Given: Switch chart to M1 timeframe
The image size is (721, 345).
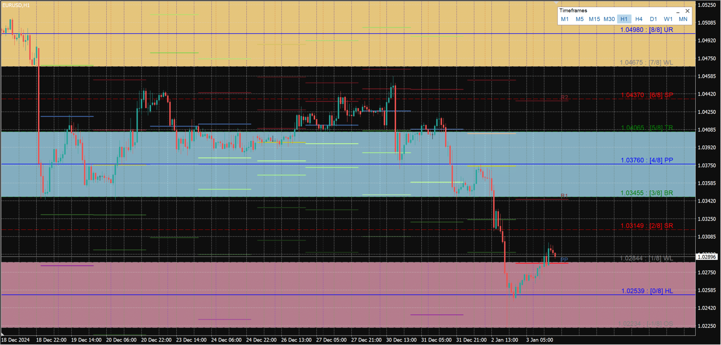Looking at the screenshot, I should [565, 19].
